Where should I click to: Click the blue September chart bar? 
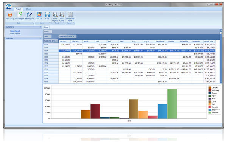coord(162,112)
